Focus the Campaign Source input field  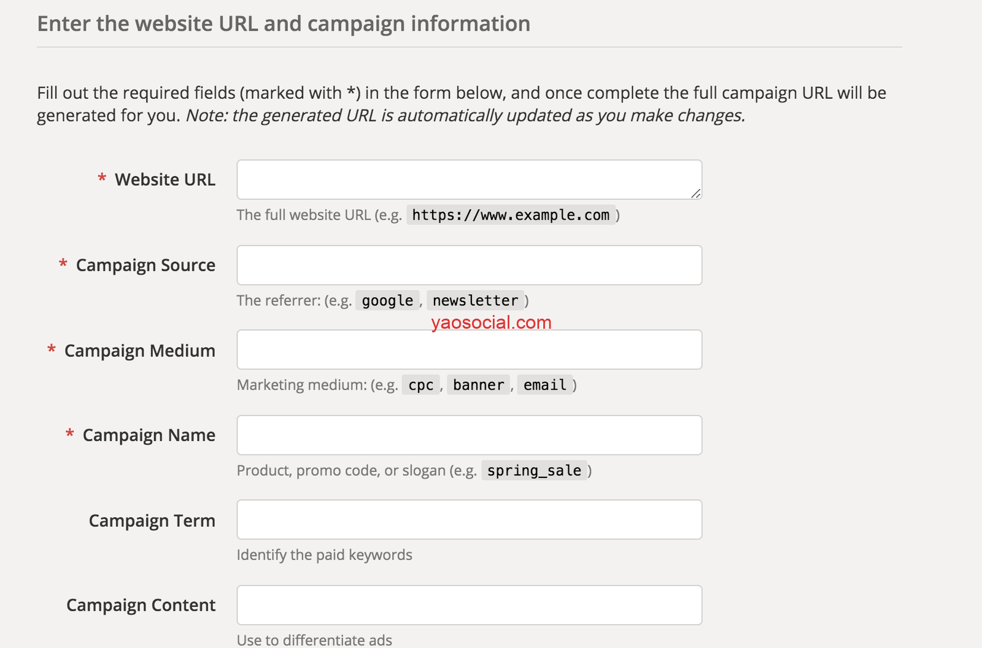(469, 265)
